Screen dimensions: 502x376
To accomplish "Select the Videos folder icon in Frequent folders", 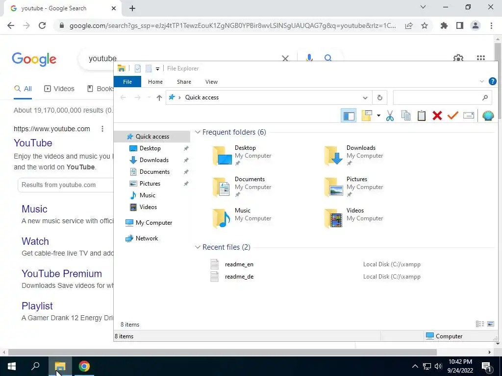I will tap(333, 218).
